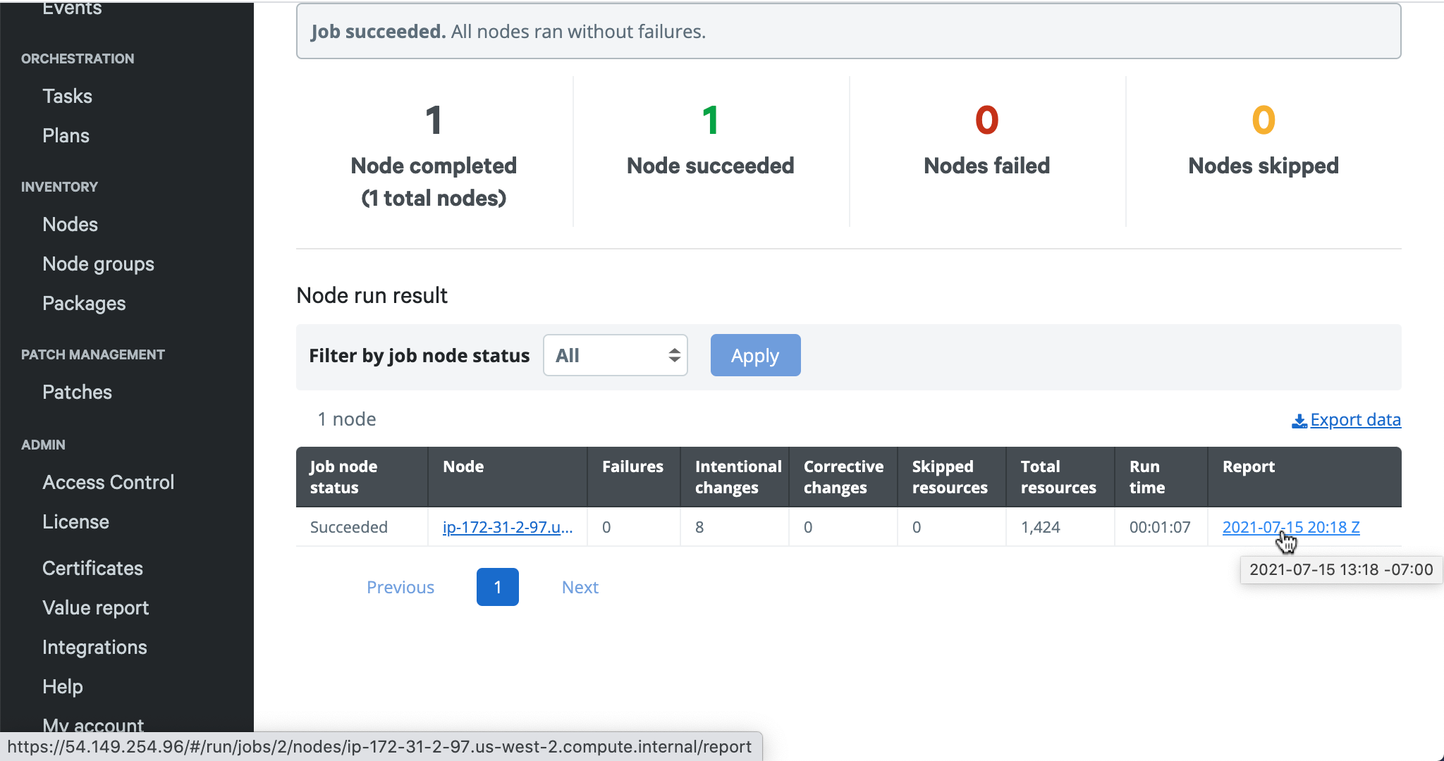Open the License page

click(x=75, y=521)
